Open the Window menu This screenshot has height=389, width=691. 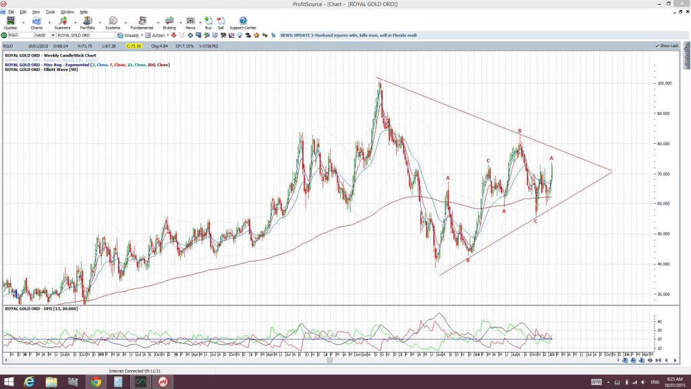67,12
